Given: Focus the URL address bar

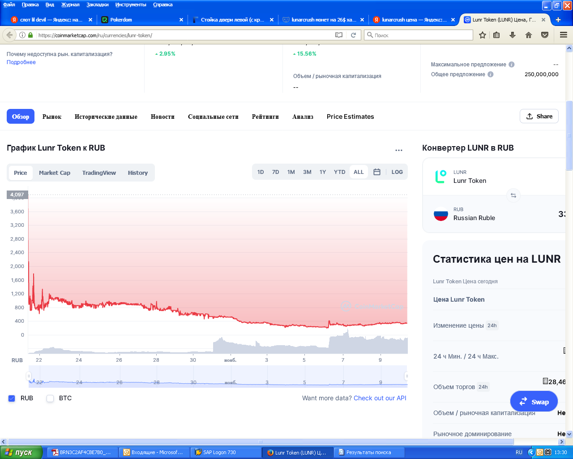Looking at the screenshot, I should click(184, 35).
